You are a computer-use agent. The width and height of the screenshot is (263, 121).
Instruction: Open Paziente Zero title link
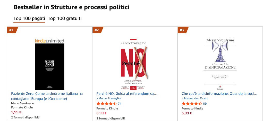coord(47,96)
